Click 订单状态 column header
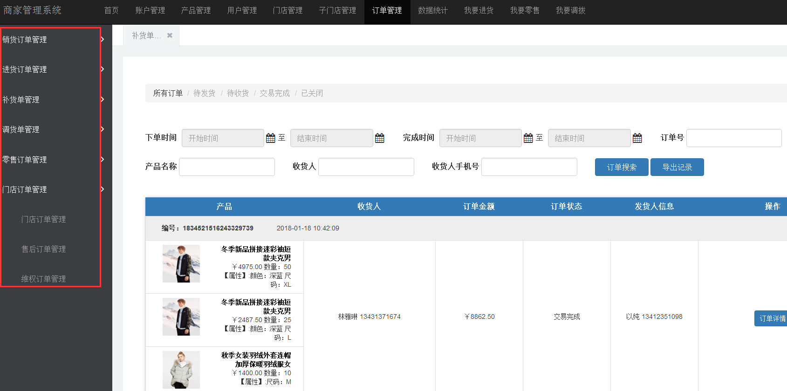 coord(567,206)
